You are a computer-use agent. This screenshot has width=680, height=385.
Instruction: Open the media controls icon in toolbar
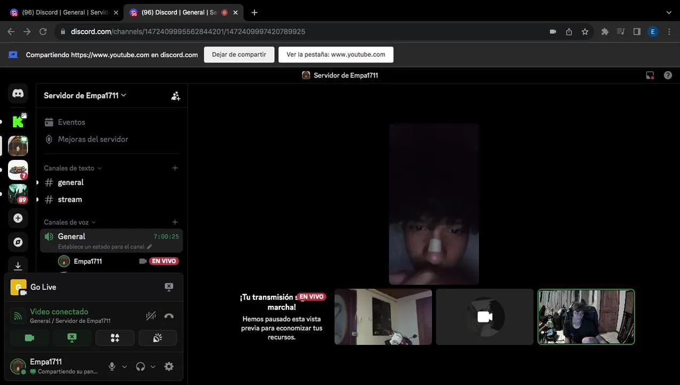[x=621, y=32]
